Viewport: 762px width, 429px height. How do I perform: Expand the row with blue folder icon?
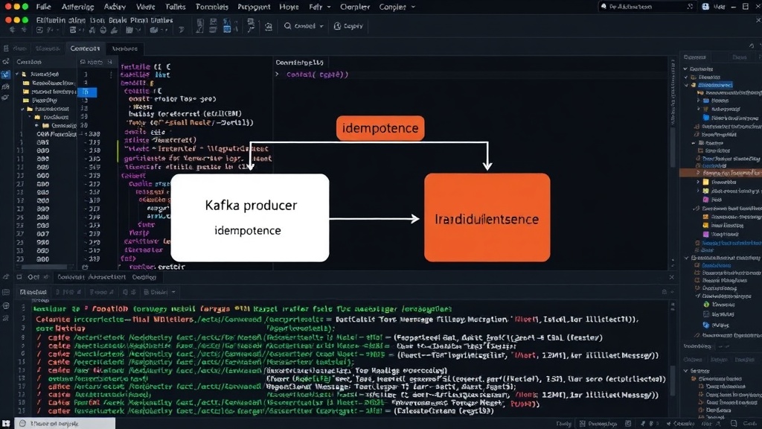coord(699,101)
